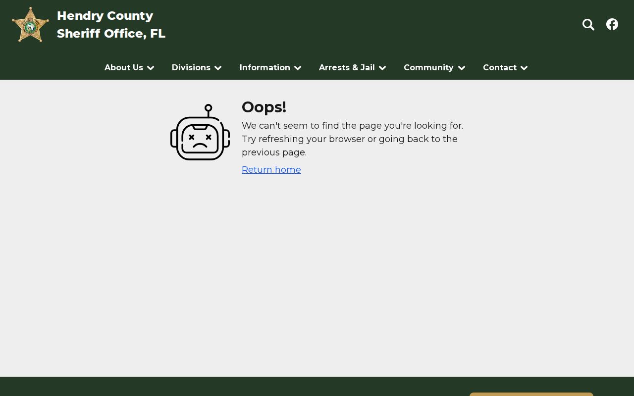Follow the Return home link
Viewport: 634px width, 396px height.
(271, 170)
